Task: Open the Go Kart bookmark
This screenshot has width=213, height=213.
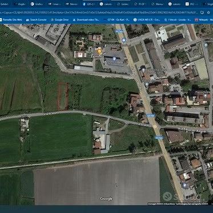Action: pos(116,19)
